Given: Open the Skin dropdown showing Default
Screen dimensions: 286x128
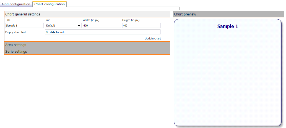Looking at the screenshot, I should (x=61, y=26).
